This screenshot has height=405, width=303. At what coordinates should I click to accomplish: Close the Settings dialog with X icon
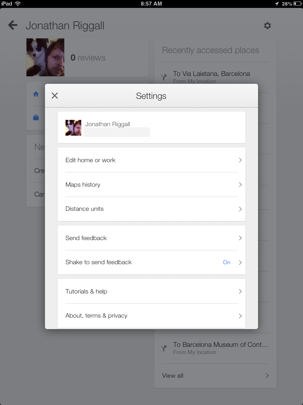[x=55, y=96]
